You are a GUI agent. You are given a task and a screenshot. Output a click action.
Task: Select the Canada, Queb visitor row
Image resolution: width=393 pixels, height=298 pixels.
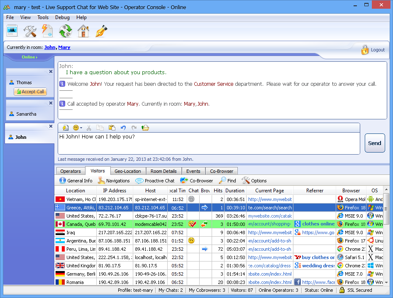tap(219, 224)
